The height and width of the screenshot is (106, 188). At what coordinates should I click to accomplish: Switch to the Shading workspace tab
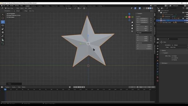coord(61,6)
